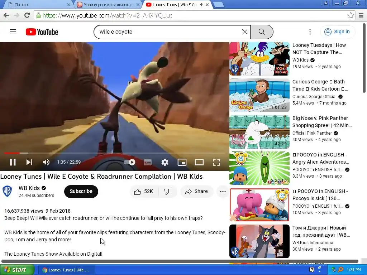The width and height of the screenshot is (367, 275).
Task: Open YouTube settings three-dot menu
Action: click(310, 32)
